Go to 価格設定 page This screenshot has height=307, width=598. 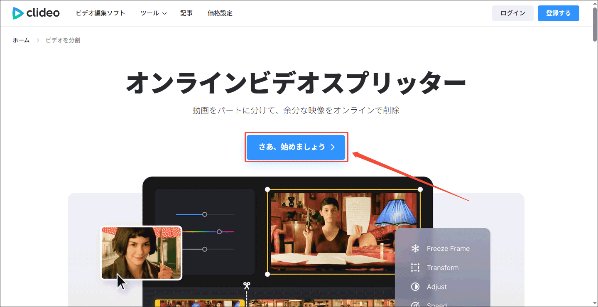[x=220, y=13]
